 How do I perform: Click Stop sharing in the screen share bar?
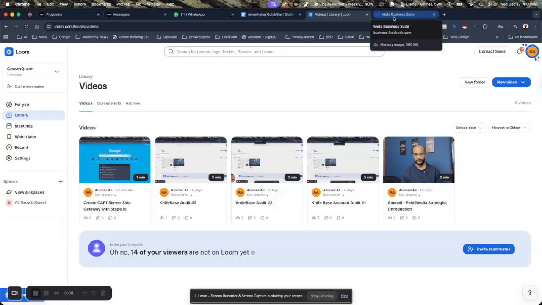[x=322, y=296]
